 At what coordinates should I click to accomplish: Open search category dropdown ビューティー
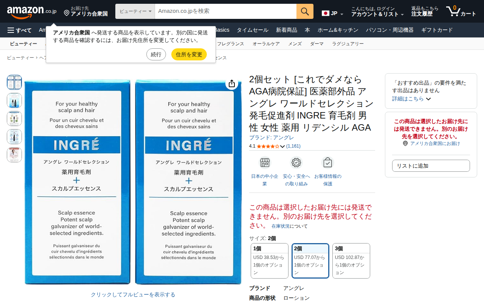pyautogui.click(x=135, y=11)
